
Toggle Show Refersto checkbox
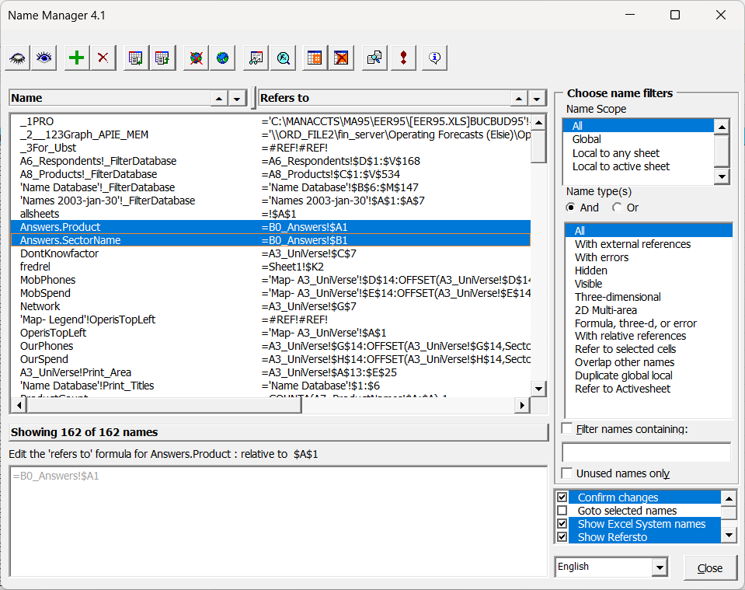[562, 537]
